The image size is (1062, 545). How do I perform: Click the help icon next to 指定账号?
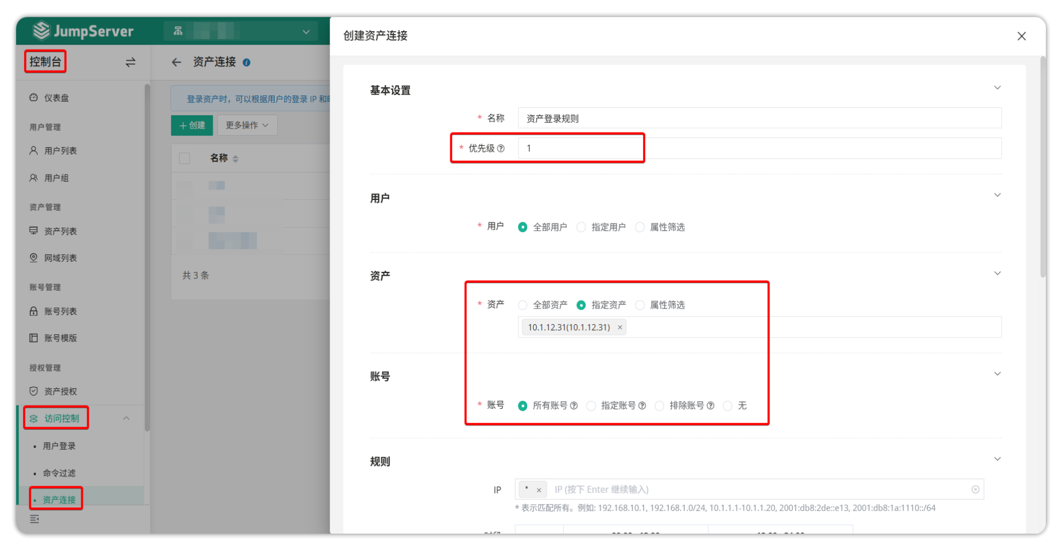642,406
